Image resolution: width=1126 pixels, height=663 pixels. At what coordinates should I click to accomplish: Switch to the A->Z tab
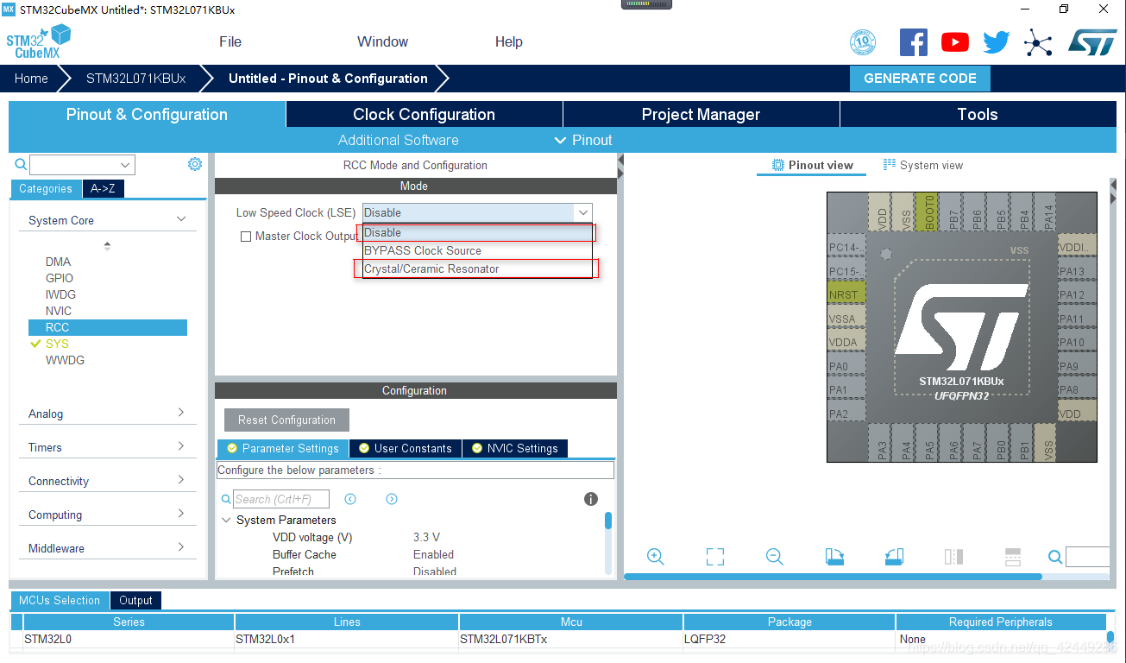click(x=103, y=188)
